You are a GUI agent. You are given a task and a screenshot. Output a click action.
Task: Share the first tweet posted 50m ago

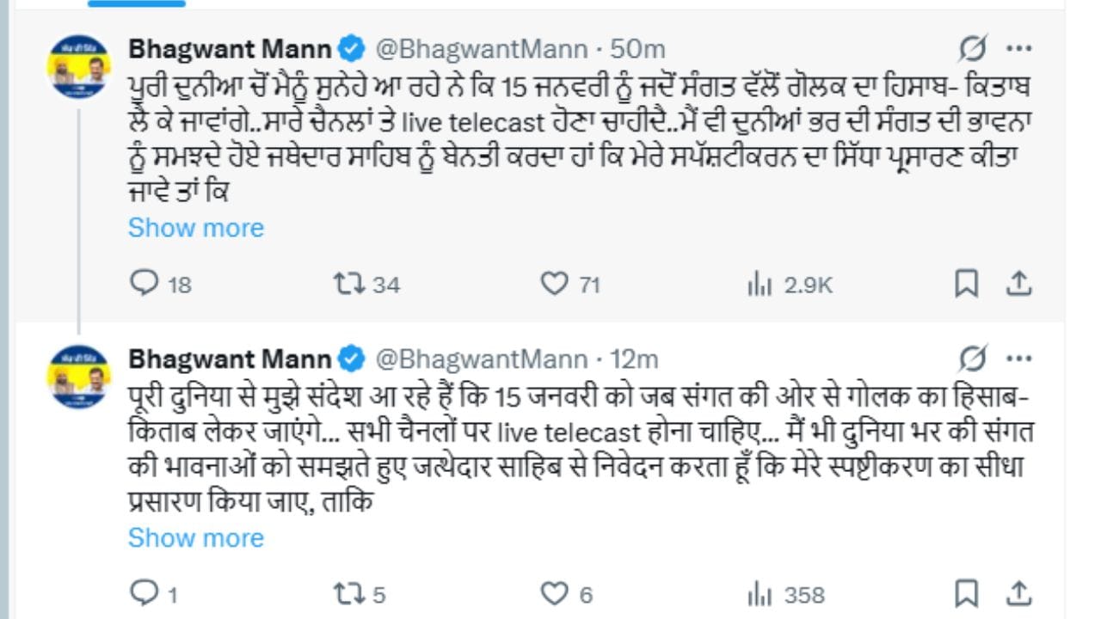click(x=1018, y=283)
